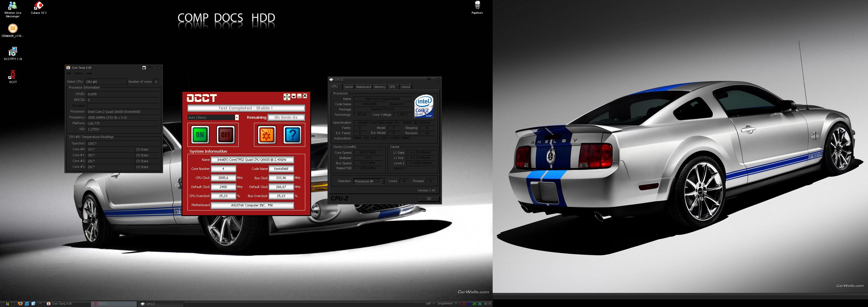Image resolution: width=868 pixels, height=307 pixels.
Task: Show hidden tray icons arrow
Action: 460,304
